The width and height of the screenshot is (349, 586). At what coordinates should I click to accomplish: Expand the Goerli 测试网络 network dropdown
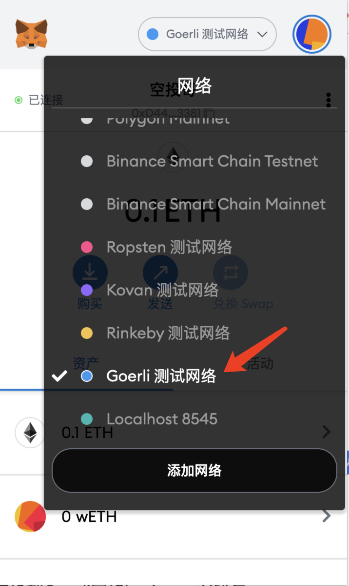pos(207,34)
